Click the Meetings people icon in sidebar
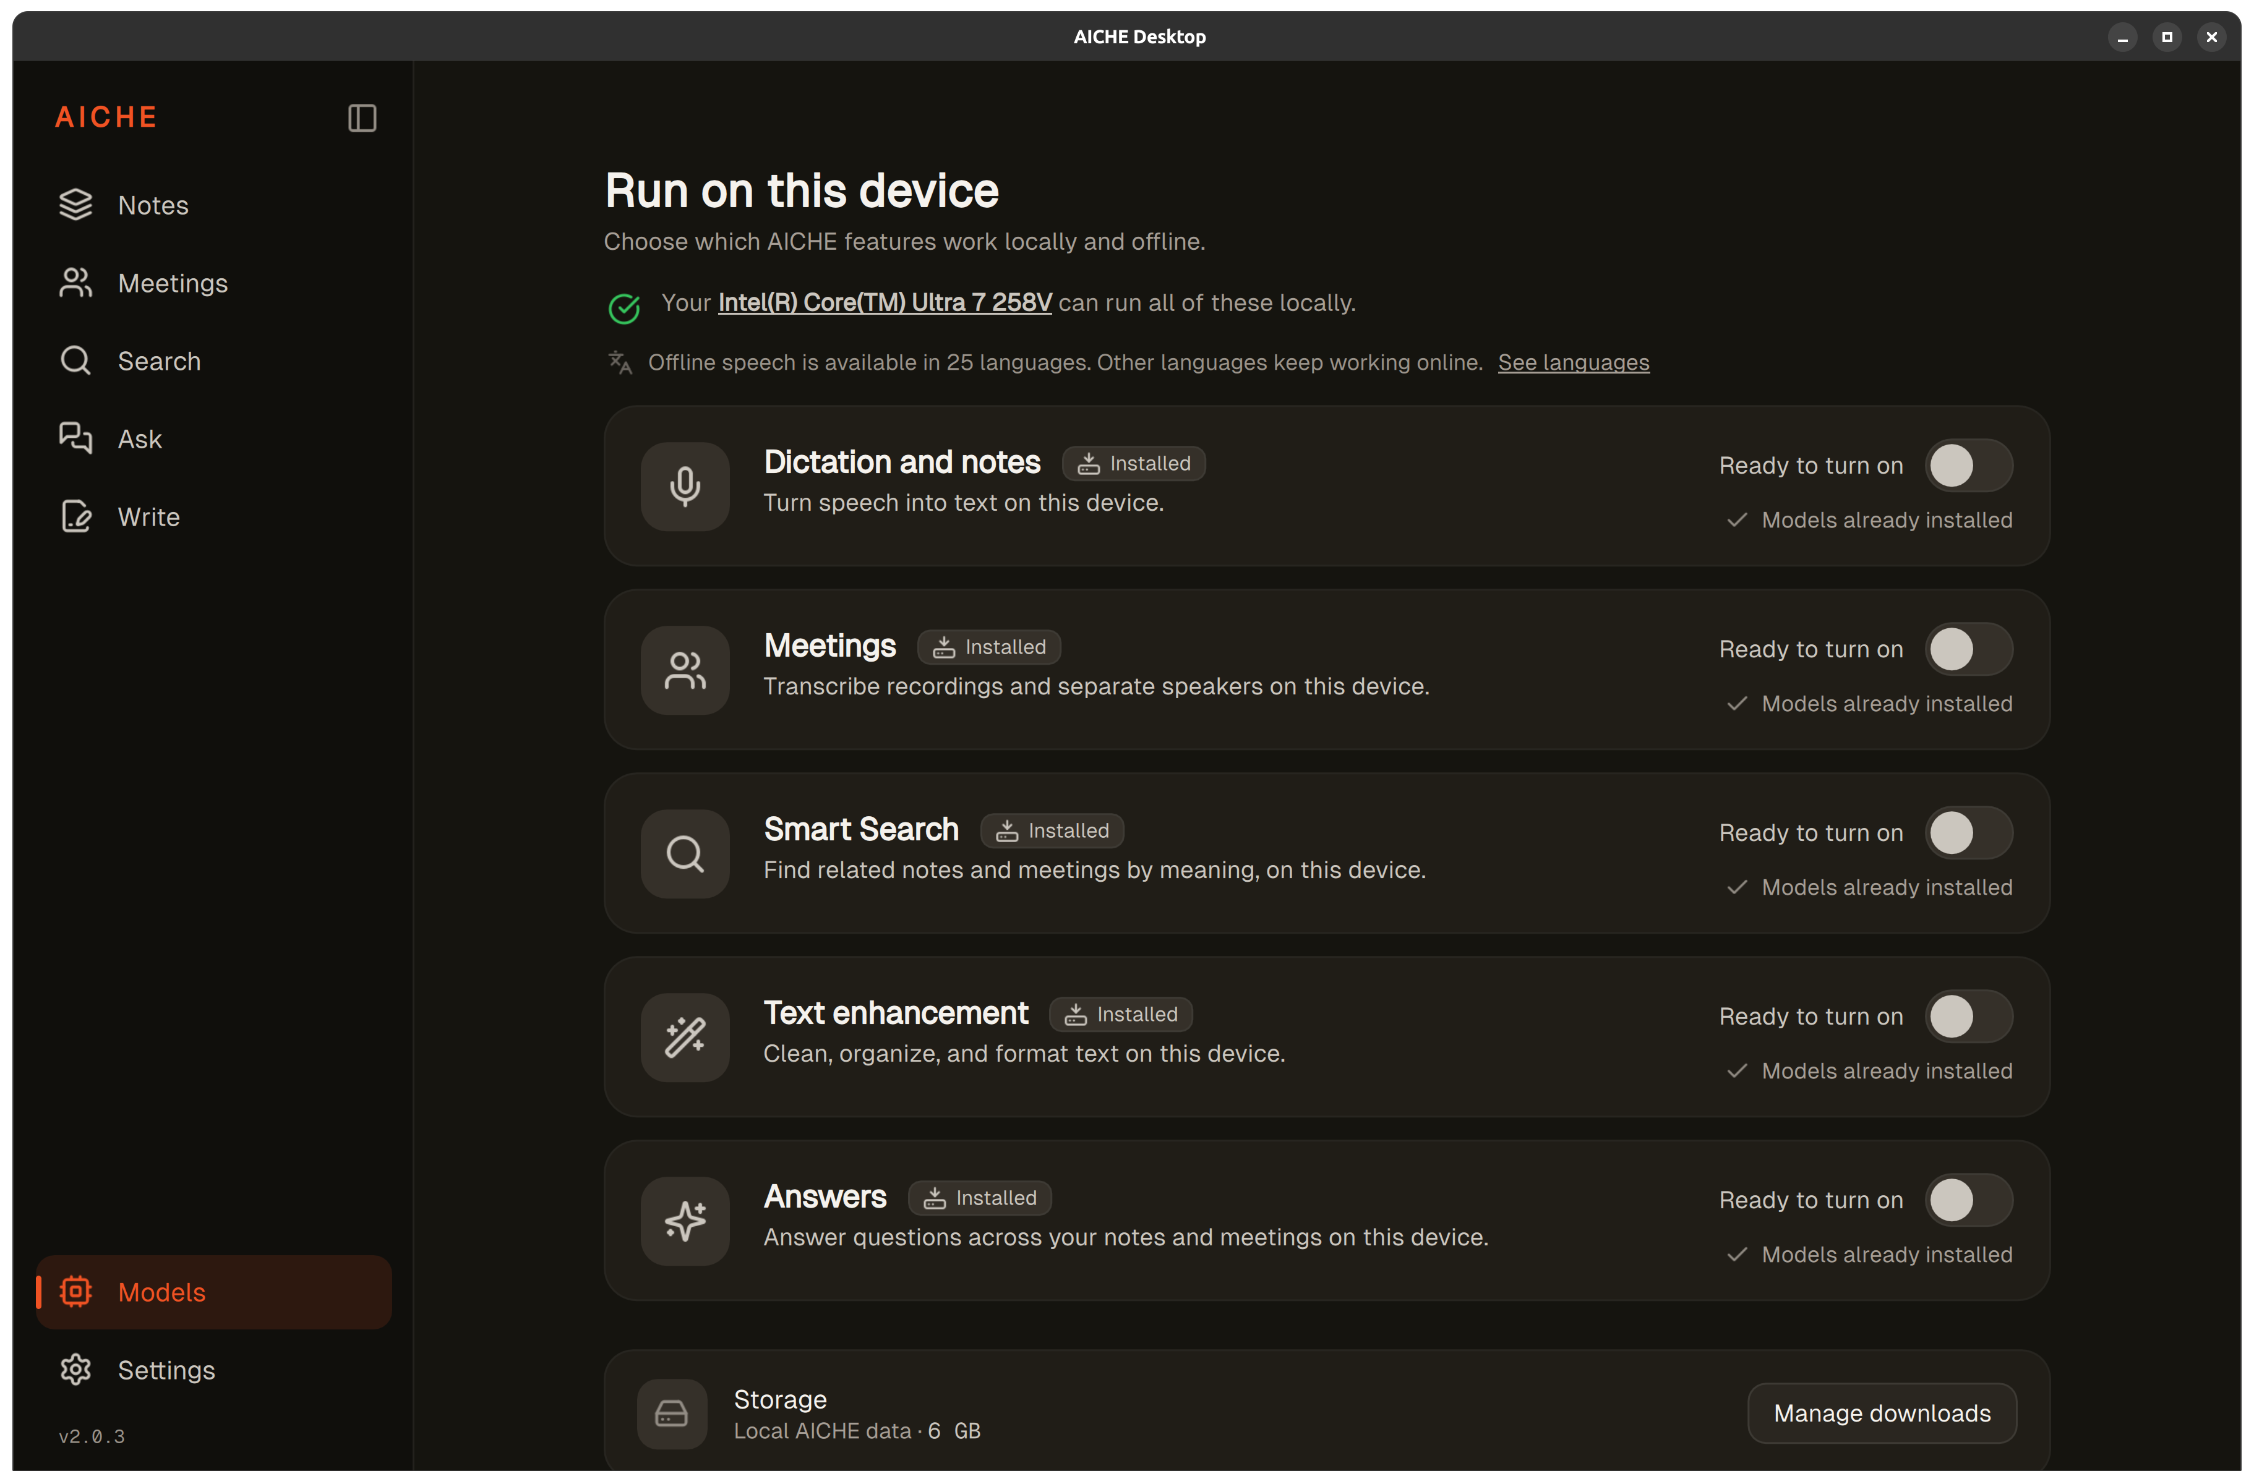Viewport: 2254px width, 1484px height. [75, 283]
